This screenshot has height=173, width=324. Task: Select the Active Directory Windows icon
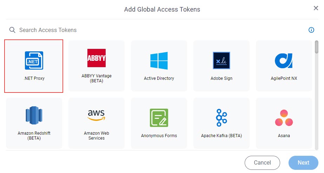pos(159,60)
